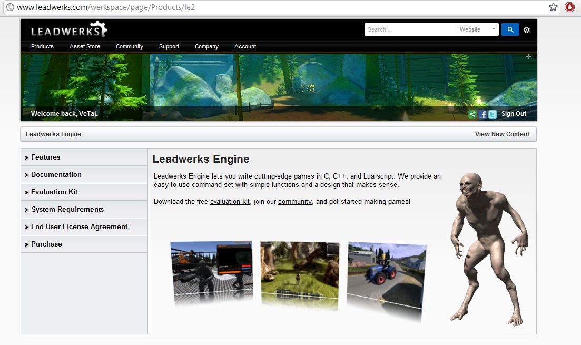Open End User License Agreement item
Viewport: 581px width, 345px height.
tap(84, 227)
